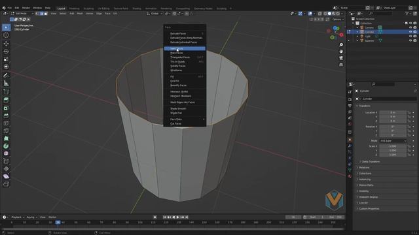This screenshot has width=419, height=235.
Task: Open Face Data submenu
Action: (x=185, y=119)
